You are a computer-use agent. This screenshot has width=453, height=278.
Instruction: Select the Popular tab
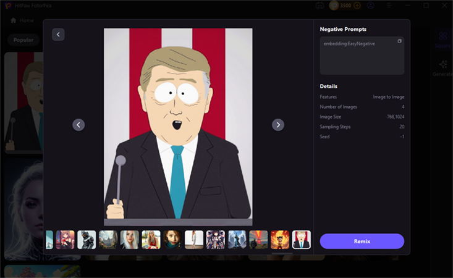pyautogui.click(x=23, y=40)
